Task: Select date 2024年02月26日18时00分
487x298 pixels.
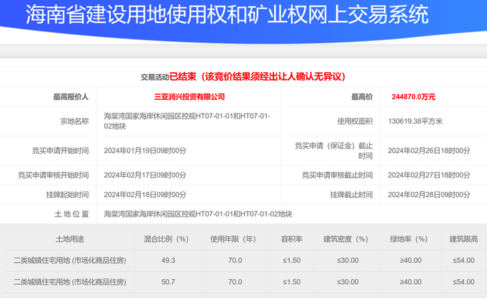Action: point(429,150)
